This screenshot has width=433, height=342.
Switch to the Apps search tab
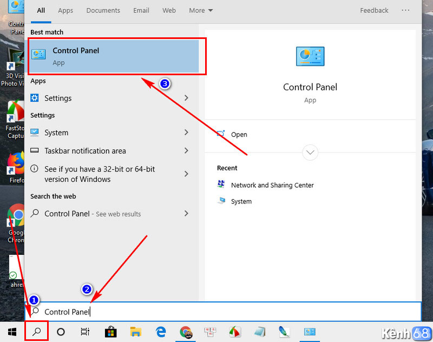tap(65, 10)
